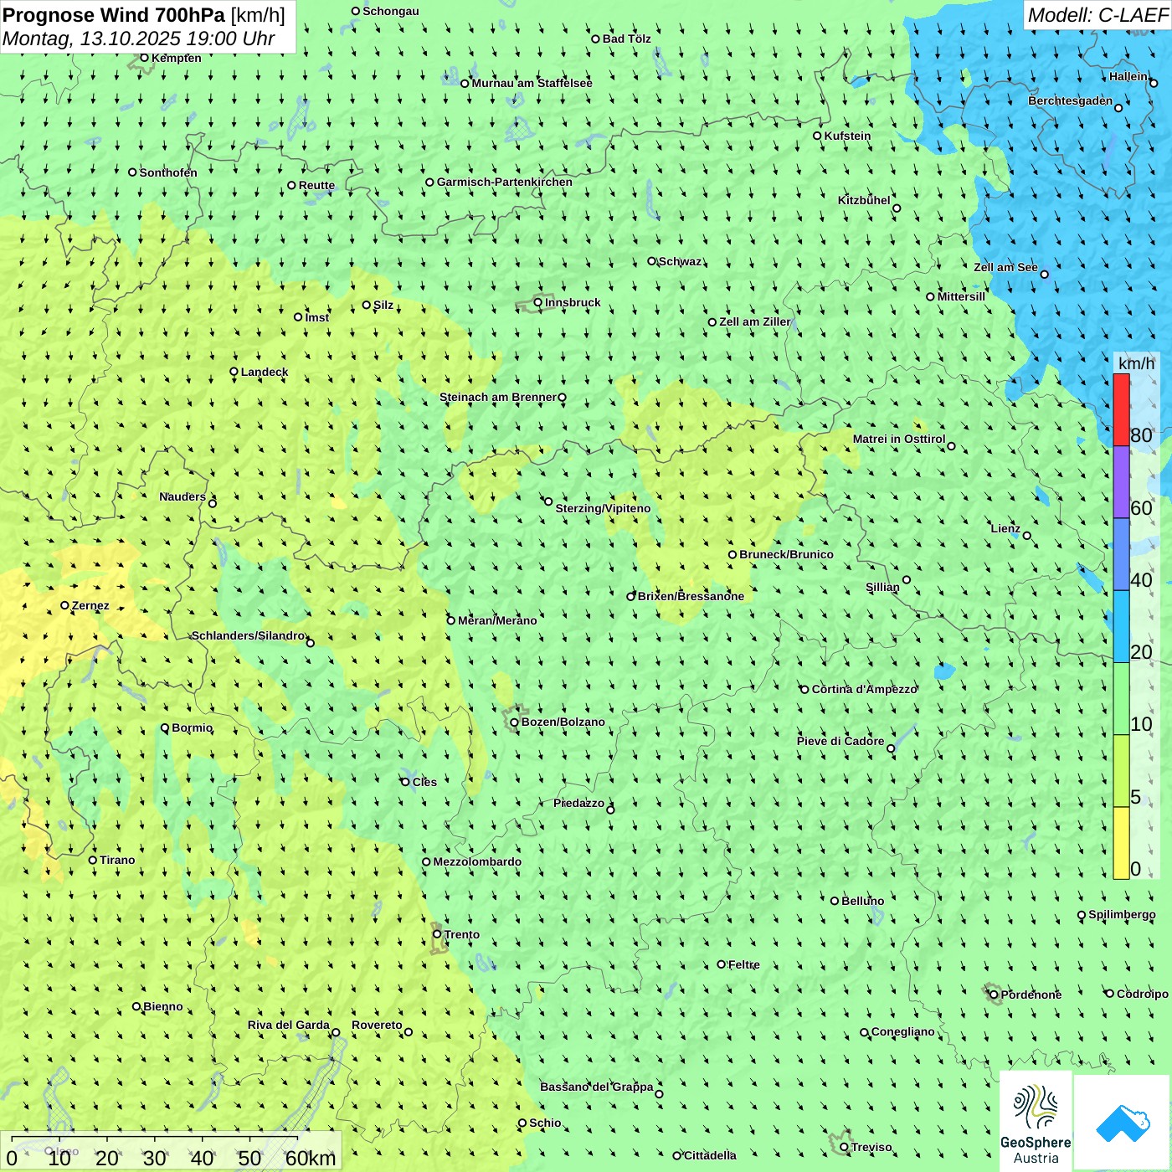This screenshot has height=1172, width=1172.
Task: Click the Pordenone city marker
Action: pos(995,995)
